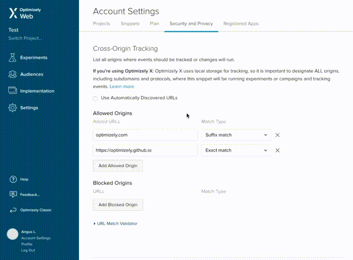This screenshot has width=353, height=260.
Task: Enable Use Automatically Discovered URLs checkbox
Action: 95,99
